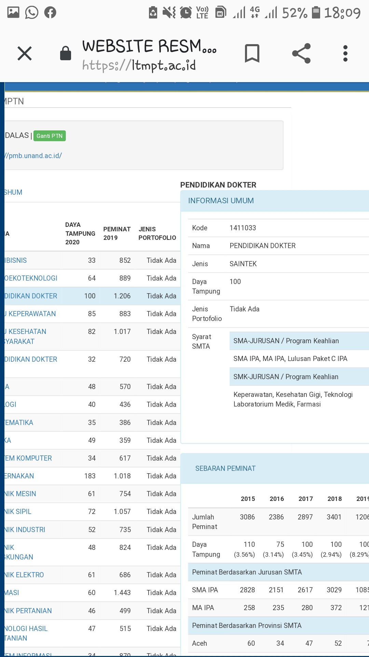
Task: Open the pmb.unand.ac.id link
Action: click(33, 156)
